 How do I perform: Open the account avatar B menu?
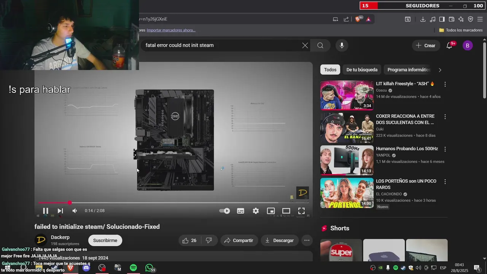(468, 46)
